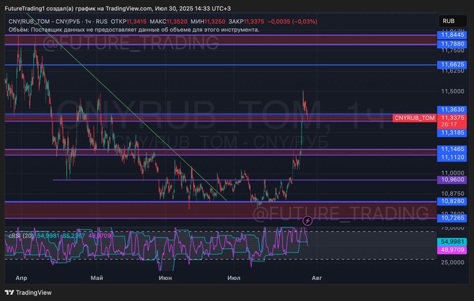Screen dimensions: 474x301
Task: Click the Июн label on time axis
Action: pyautogui.click(x=165, y=278)
